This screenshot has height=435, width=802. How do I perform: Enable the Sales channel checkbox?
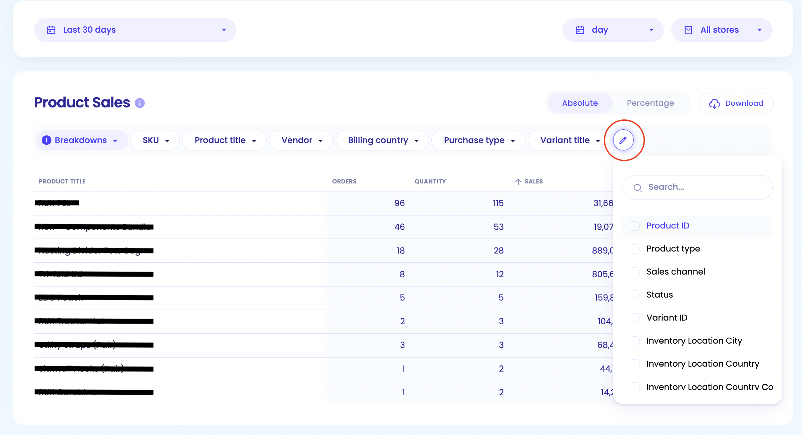pyautogui.click(x=635, y=272)
